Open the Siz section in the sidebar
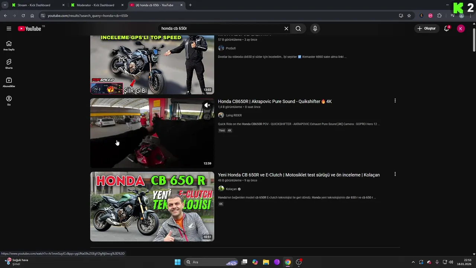The width and height of the screenshot is (476, 268). click(9, 100)
